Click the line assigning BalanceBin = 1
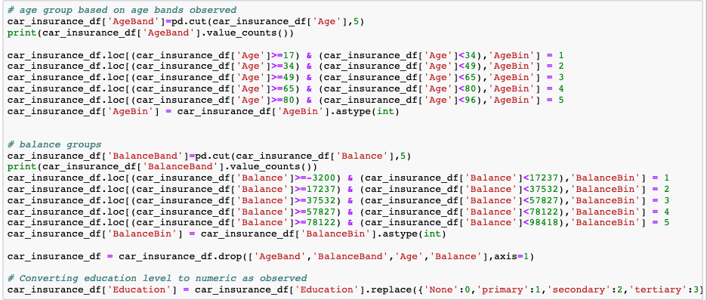 (338, 178)
